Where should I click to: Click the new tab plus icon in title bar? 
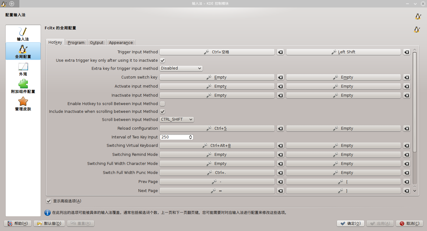[12, 3]
